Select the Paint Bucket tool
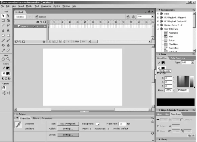The image size is (197, 142). [x=8, y=45]
